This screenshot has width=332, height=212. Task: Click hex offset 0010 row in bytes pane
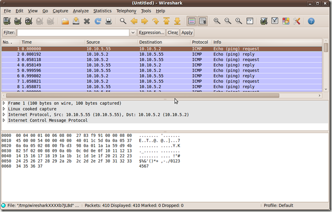pyautogui.click(x=91, y=140)
